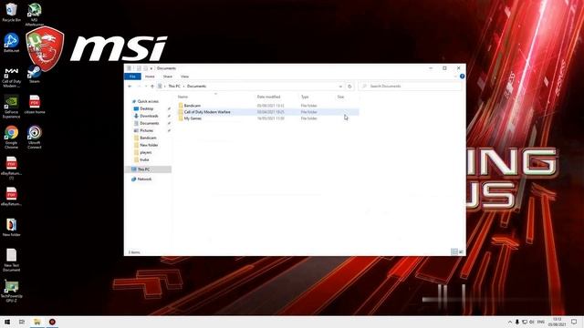Open the MSI Afterburner desktop icon
Screen dimensions: 584x328
click(x=35, y=15)
